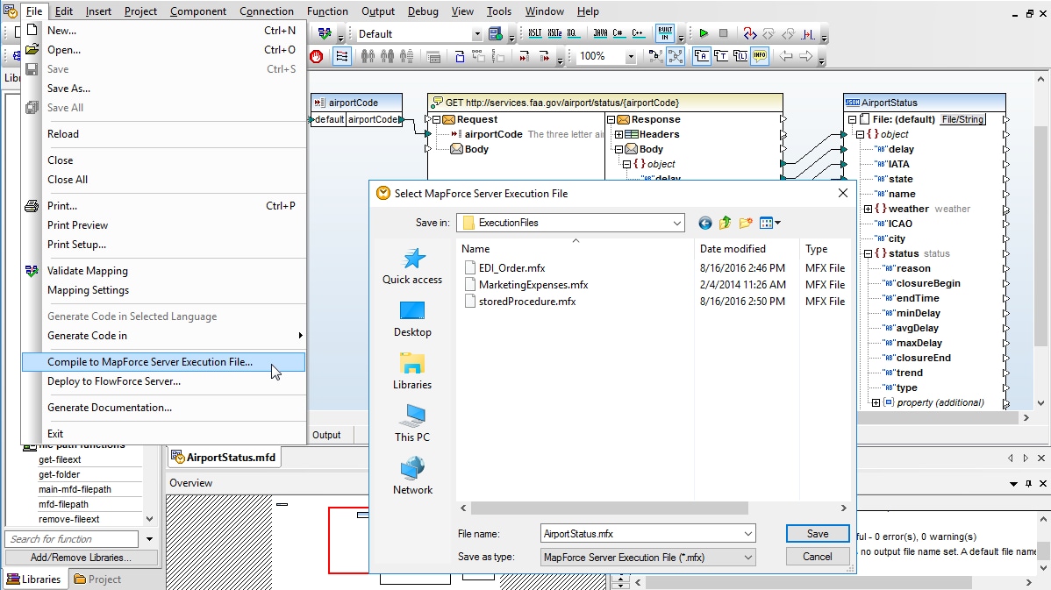
Task: Click the Insert Component frame icon
Action: (460, 56)
